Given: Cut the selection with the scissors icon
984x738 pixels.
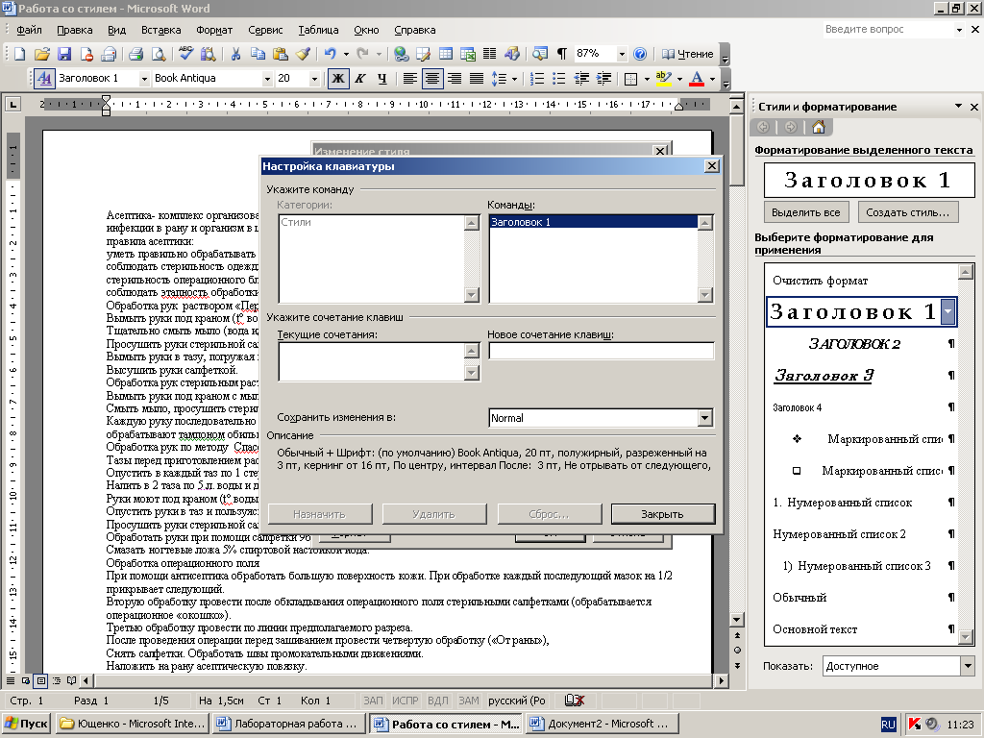Looking at the screenshot, I should click(x=236, y=54).
